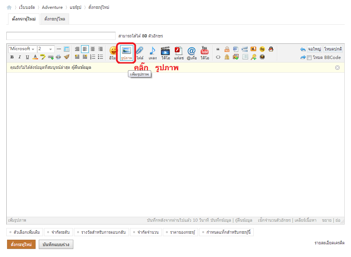Insert a horizontal rule line
The height and width of the screenshot is (257, 351).
(59, 49)
